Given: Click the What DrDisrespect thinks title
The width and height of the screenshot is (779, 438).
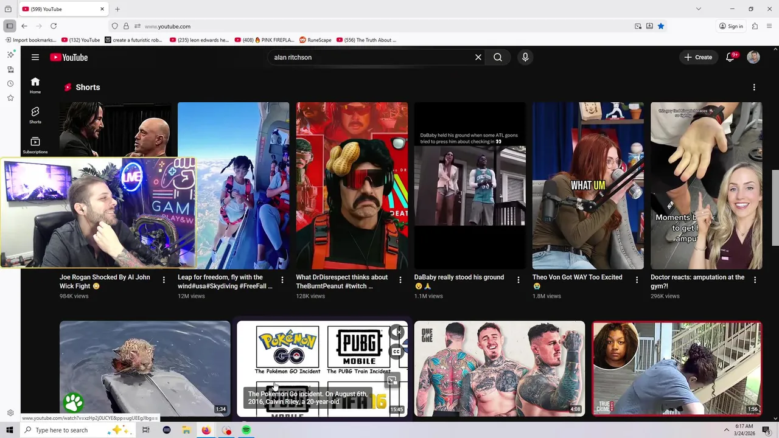Looking at the screenshot, I should (341, 282).
